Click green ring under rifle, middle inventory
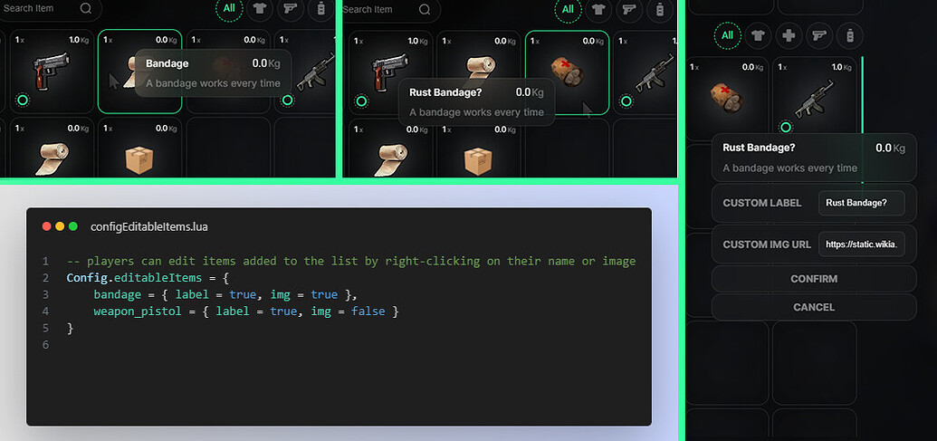This screenshot has width=937, height=441. (x=626, y=101)
